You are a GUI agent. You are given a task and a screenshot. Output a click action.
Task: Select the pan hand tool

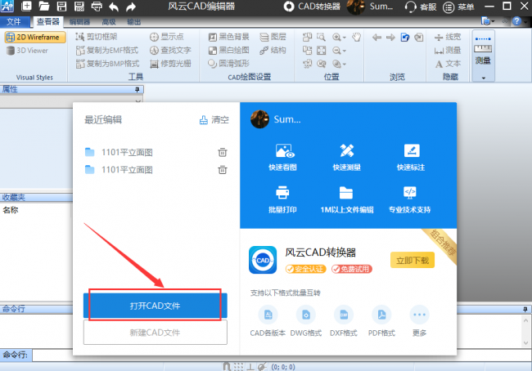click(356, 37)
